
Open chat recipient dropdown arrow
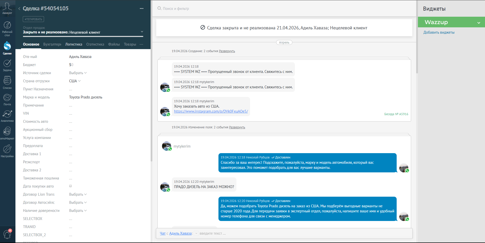(196, 233)
